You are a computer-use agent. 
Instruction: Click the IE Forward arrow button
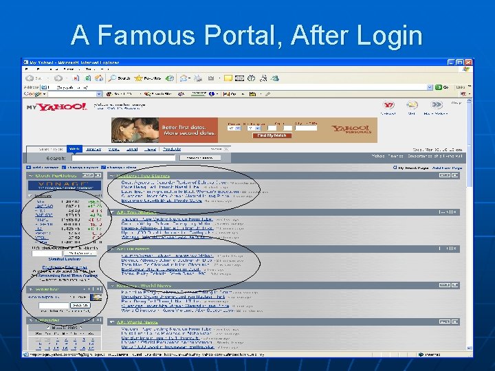click(x=58, y=78)
